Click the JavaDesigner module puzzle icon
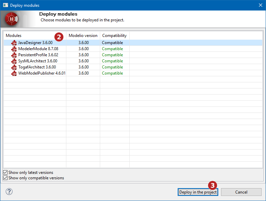Screen dimensions: 266x201 (14, 43)
